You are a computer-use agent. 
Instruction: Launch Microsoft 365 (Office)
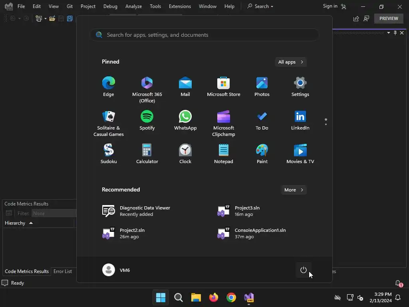(x=147, y=90)
